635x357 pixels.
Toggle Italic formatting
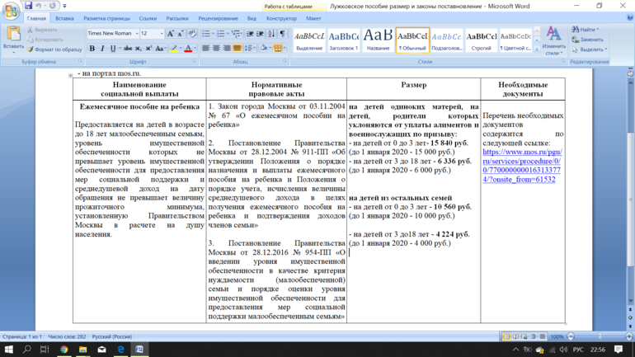tap(102, 49)
